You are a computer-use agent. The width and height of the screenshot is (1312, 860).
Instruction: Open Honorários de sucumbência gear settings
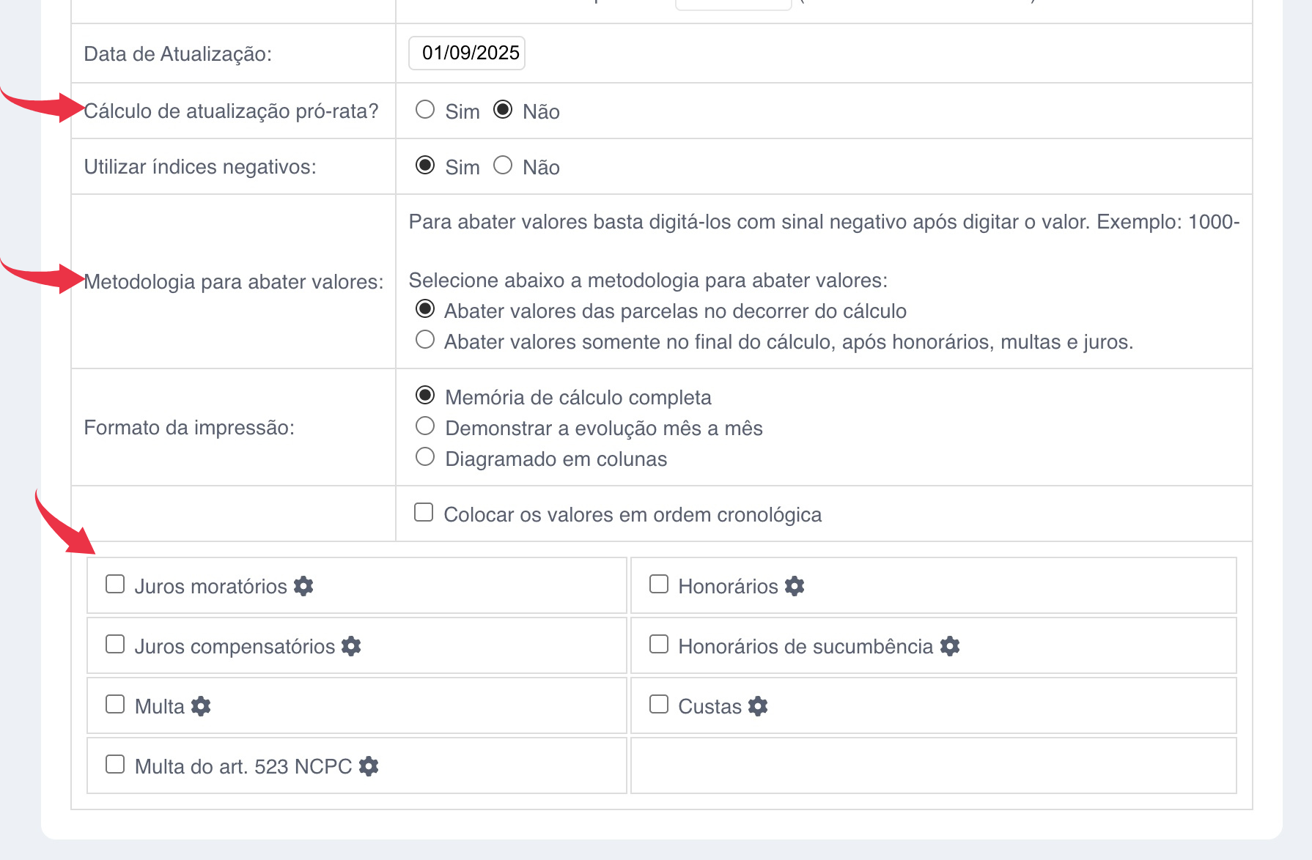[x=950, y=646]
